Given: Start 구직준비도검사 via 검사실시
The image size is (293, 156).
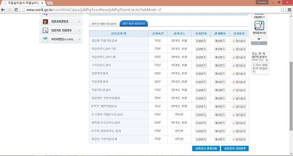Looking at the screenshot, I should point(239,66).
